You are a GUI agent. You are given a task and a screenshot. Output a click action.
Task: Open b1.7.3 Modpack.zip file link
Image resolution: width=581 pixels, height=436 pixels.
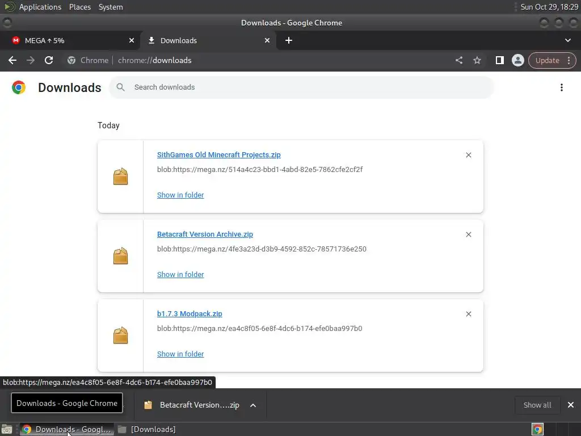190,313
